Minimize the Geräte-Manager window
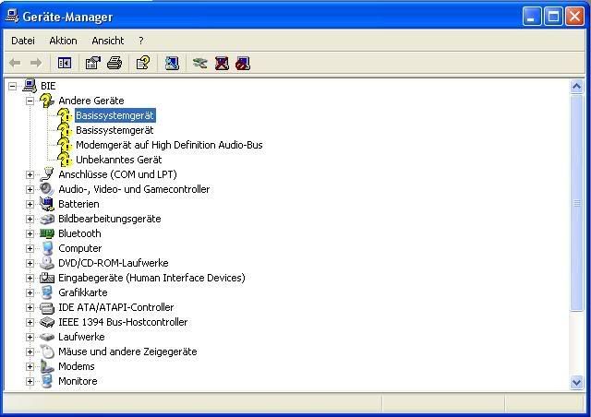The height and width of the screenshot is (417, 591). tap(532, 17)
